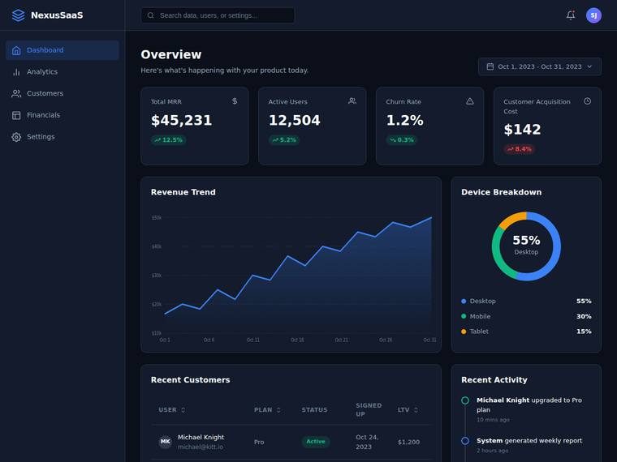Viewport: 617px width, 462px height.
Task: Go to the Dashboard menu item
Action: pyautogui.click(x=63, y=50)
